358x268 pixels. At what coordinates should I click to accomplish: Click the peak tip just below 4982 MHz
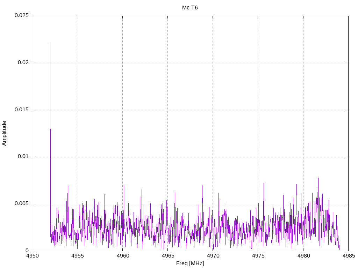click(318, 178)
